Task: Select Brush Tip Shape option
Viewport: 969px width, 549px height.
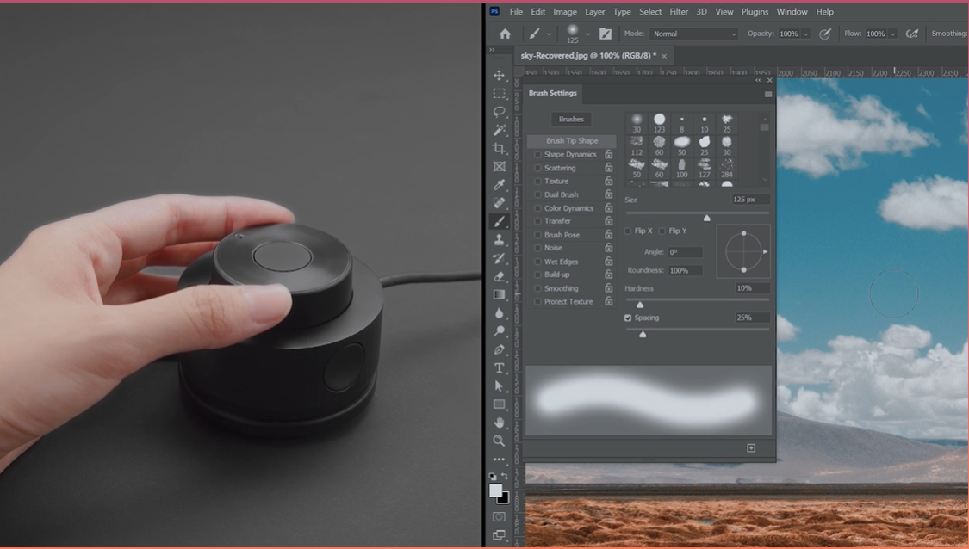Action: click(571, 141)
